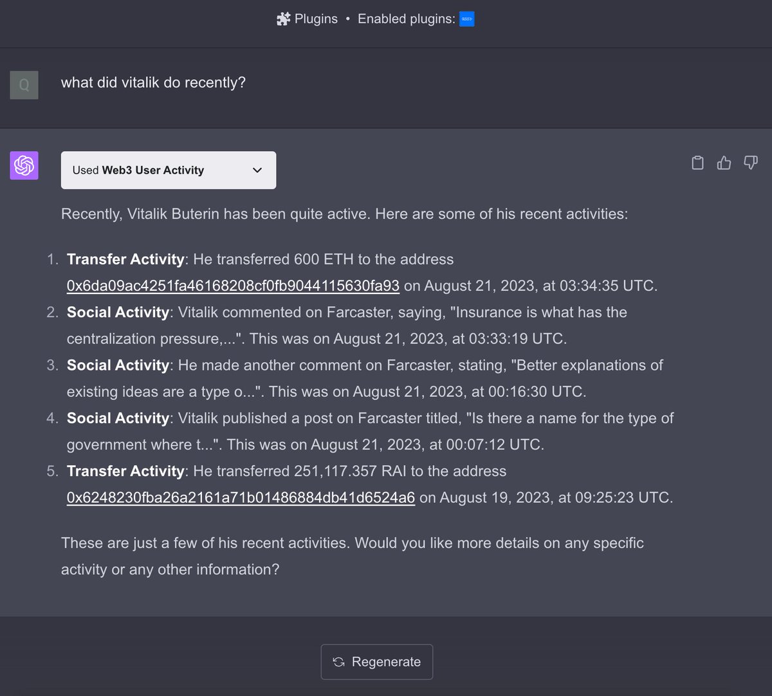This screenshot has width=772, height=696.
Task: Click the purple ChatGPT logo avatar
Action: [x=24, y=165]
